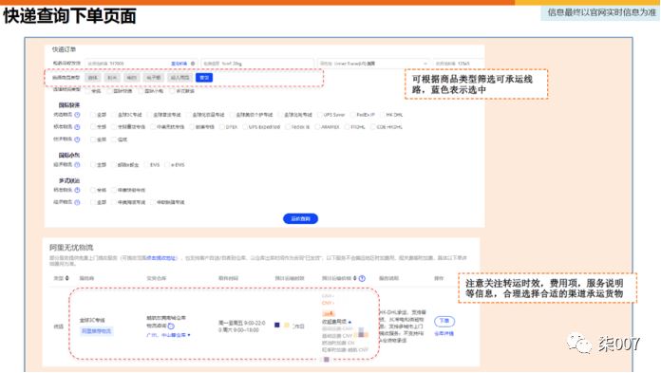661x373 pixels.
Task: Click sort arrows beside 类型 column header
Action: click(x=67, y=278)
